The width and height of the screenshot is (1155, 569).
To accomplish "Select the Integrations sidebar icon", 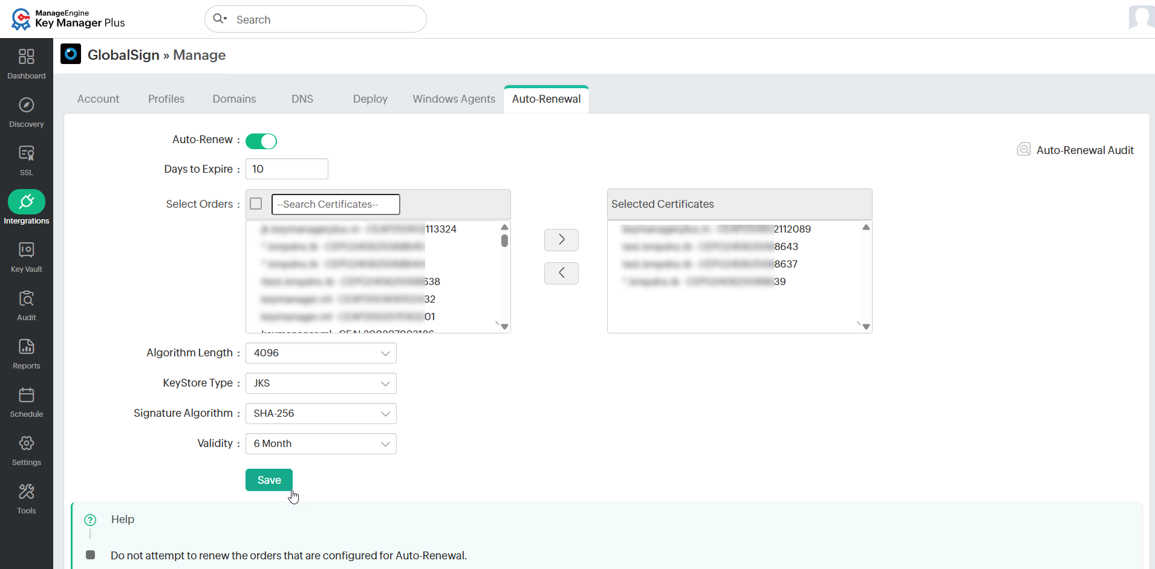I will pyautogui.click(x=27, y=208).
